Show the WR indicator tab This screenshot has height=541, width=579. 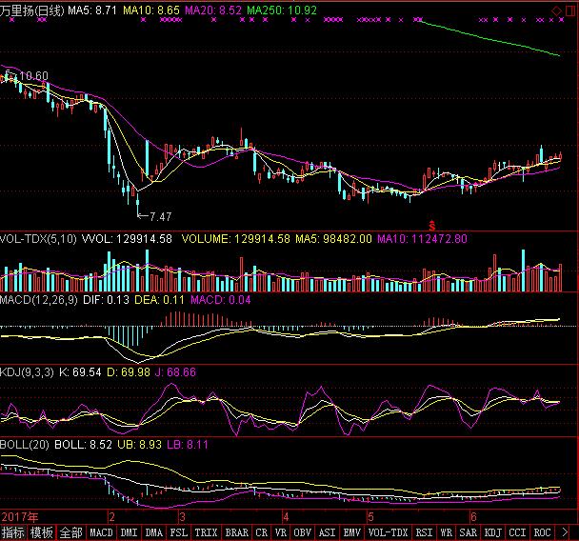coord(447,532)
